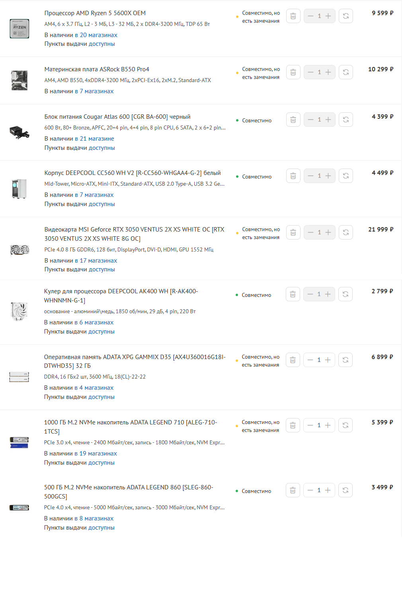Viewport: 402px width, 589px height.
Task: Delete the MSI RTX 3050 VENTUS video card
Action: tap(293, 232)
